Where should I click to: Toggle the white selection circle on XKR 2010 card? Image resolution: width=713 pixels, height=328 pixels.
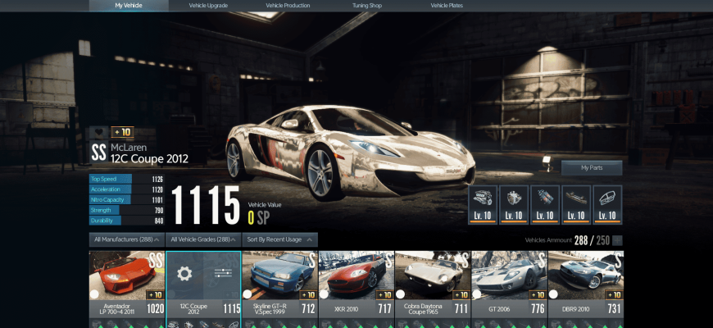324,294
